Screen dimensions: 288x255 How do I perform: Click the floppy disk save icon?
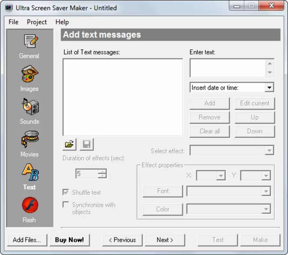(86, 144)
